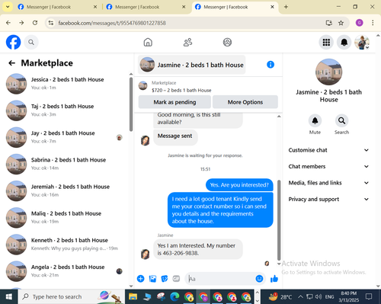Open the $720 Marketplace listing link
Screen dimensions: 381x304
pyautogui.click(x=181, y=90)
